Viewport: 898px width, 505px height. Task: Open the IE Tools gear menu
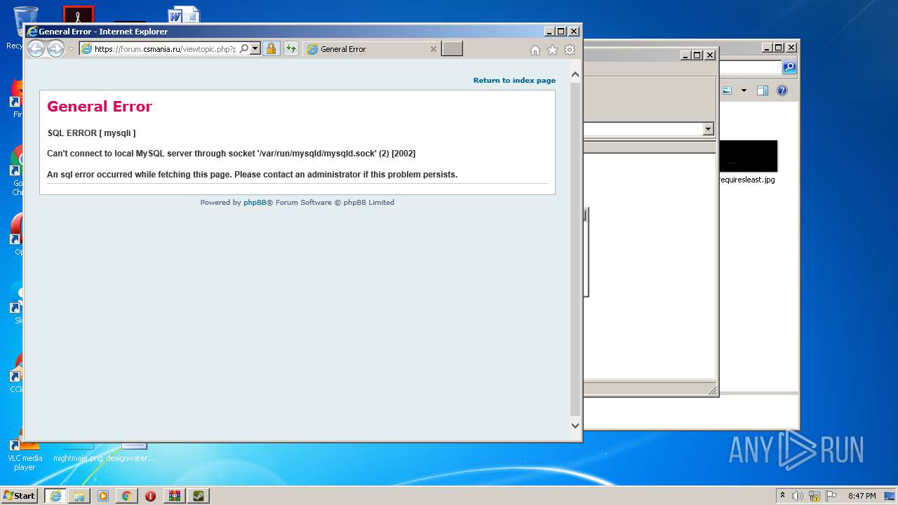(570, 50)
